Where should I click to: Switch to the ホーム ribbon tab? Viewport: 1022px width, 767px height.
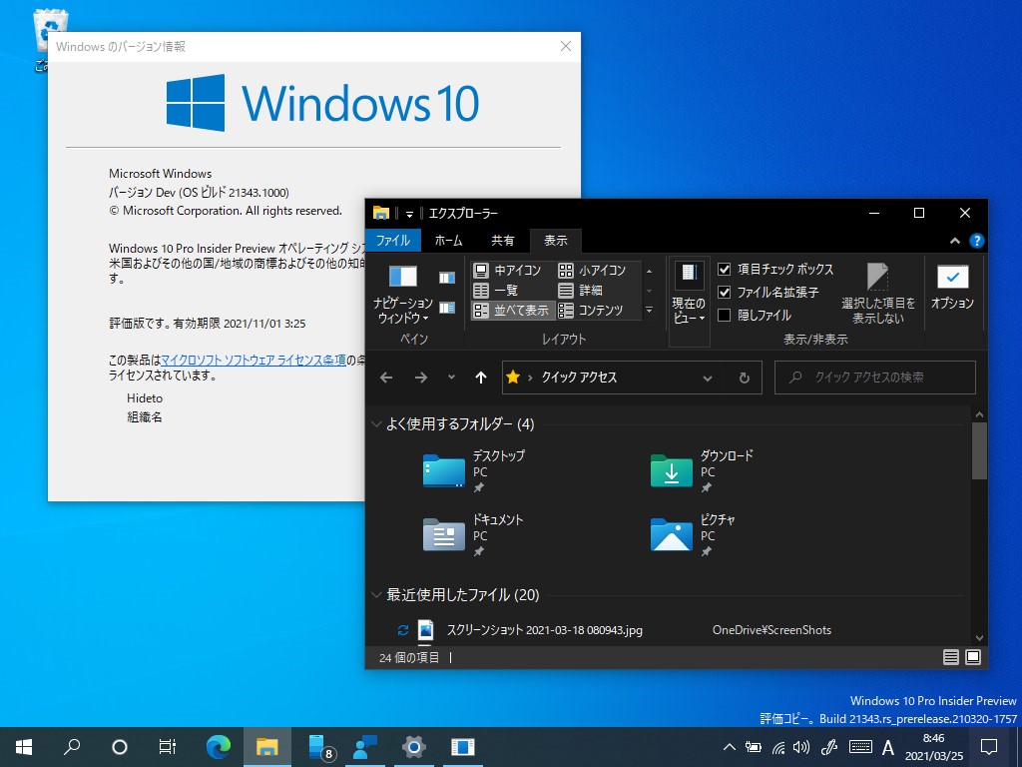pos(449,241)
